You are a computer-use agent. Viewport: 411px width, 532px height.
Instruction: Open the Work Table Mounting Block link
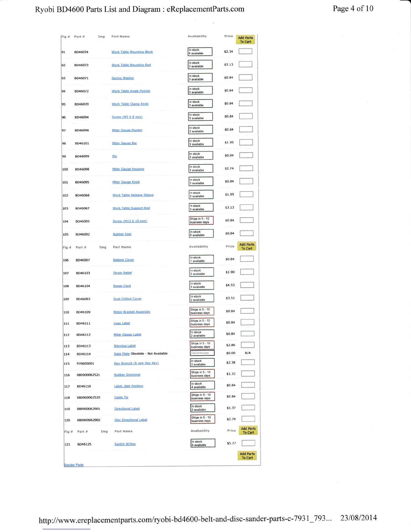pos(132,52)
